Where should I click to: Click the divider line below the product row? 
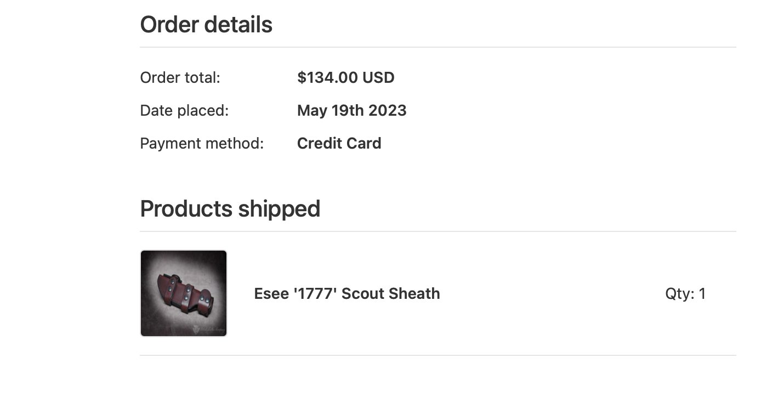pyautogui.click(x=438, y=355)
